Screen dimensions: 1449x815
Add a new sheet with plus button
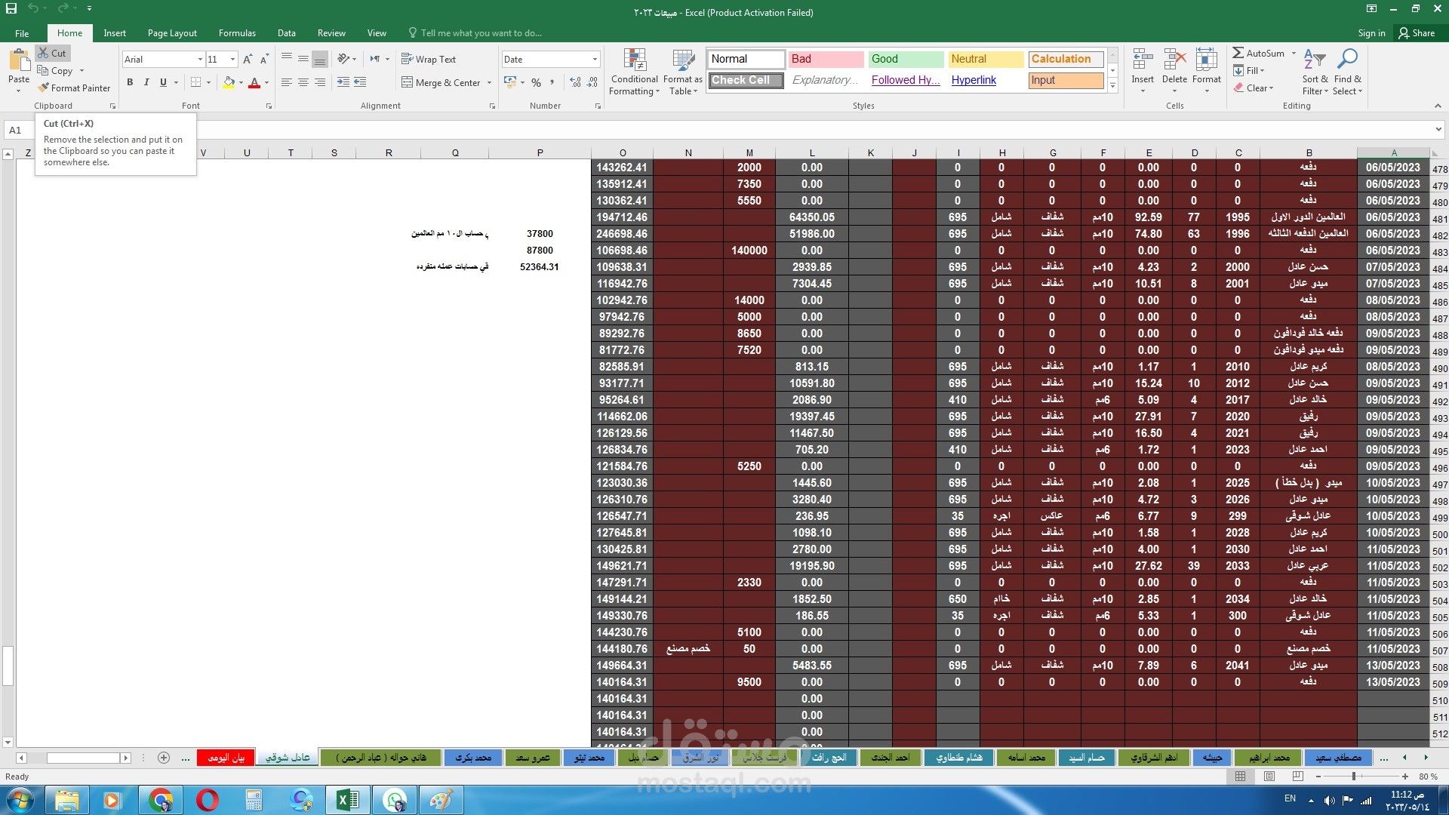164,758
